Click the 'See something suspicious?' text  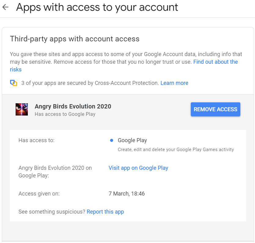pyautogui.click(x=52, y=212)
